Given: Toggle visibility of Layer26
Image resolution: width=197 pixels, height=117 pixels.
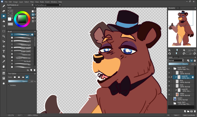Looking at the screenshot, I should pyautogui.click(x=169, y=77).
